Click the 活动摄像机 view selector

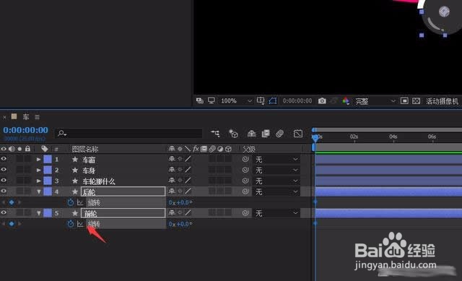[x=442, y=101]
